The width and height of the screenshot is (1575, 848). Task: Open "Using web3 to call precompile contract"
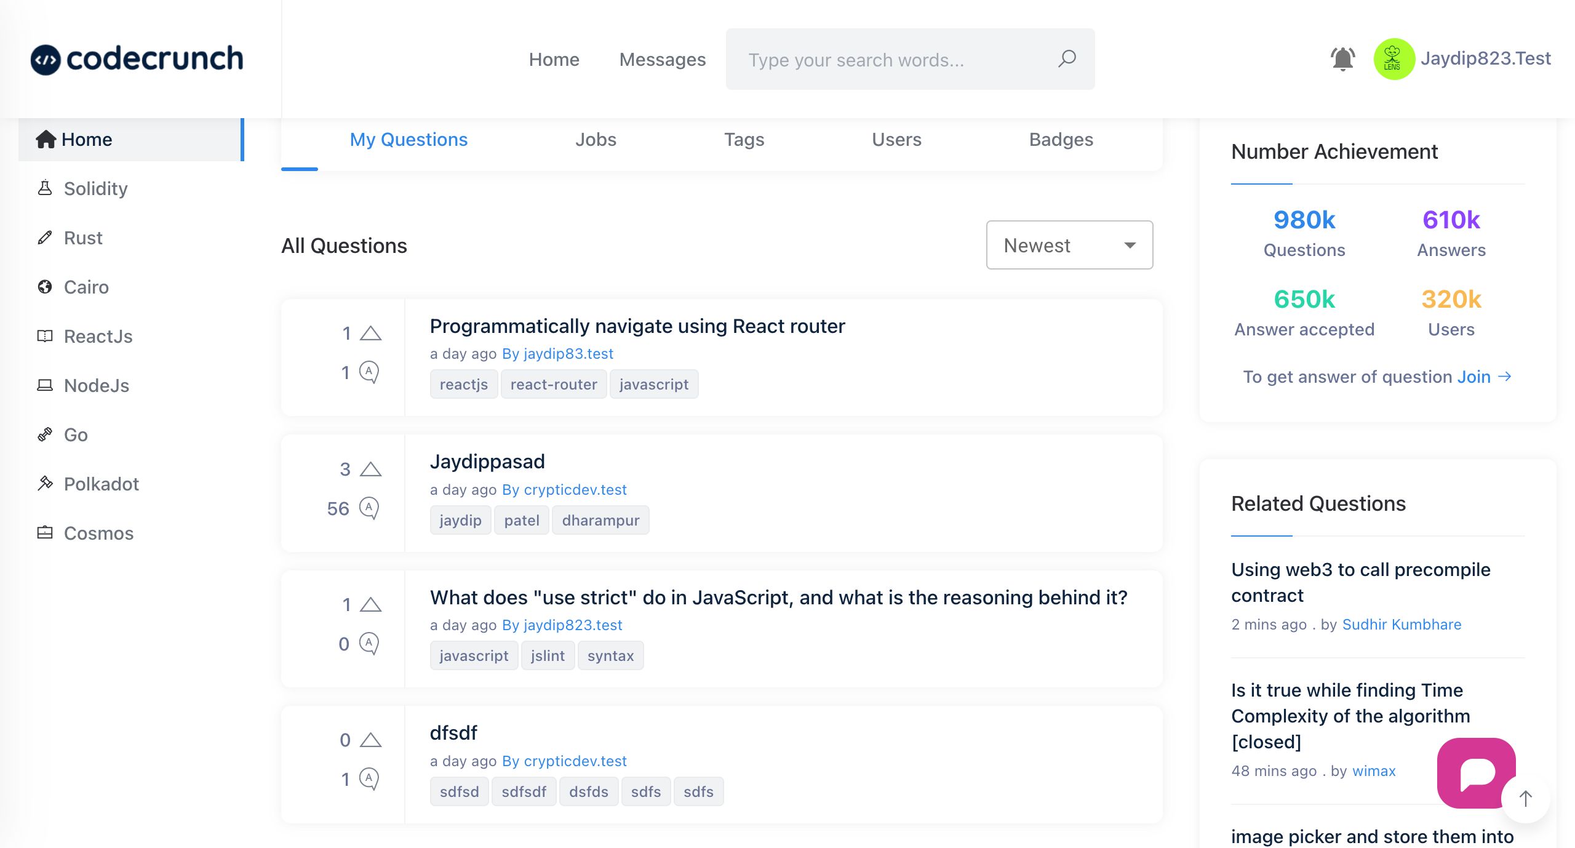[1361, 582]
